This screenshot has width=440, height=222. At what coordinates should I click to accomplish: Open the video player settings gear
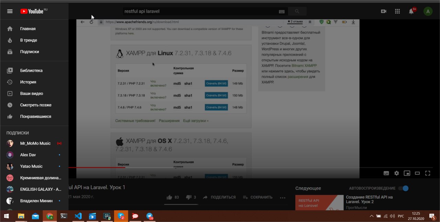397,173
